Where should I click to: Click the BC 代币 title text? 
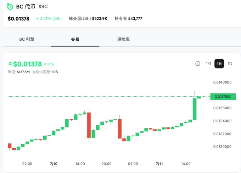tap(26, 7)
